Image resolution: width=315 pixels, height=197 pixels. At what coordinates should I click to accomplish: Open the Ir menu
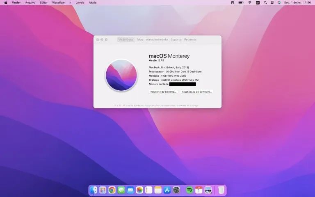tap(70, 2)
